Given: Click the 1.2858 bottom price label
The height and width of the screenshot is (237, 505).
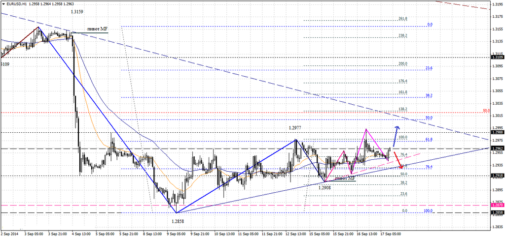Looking at the screenshot, I should coord(178,222).
